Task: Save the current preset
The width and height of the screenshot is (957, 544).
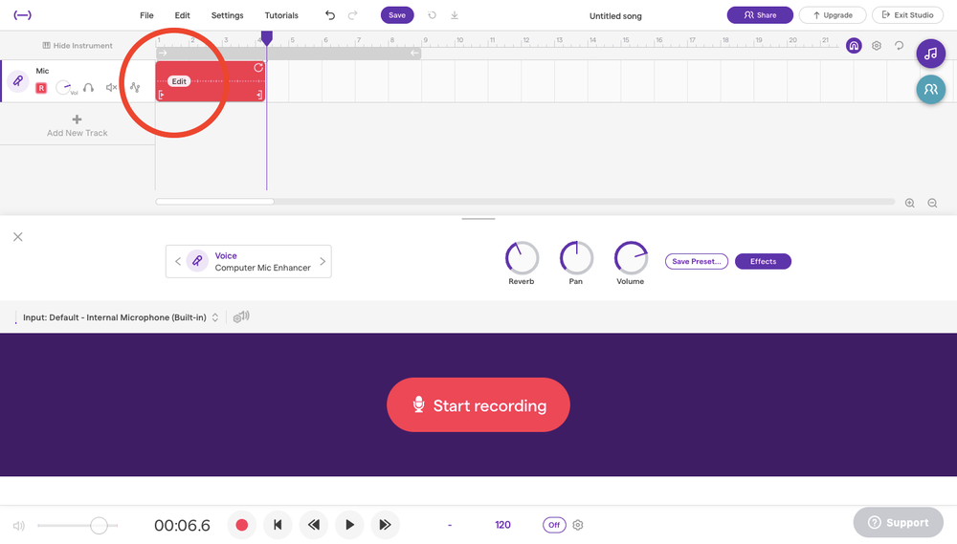Action: (x=697, y=262)
